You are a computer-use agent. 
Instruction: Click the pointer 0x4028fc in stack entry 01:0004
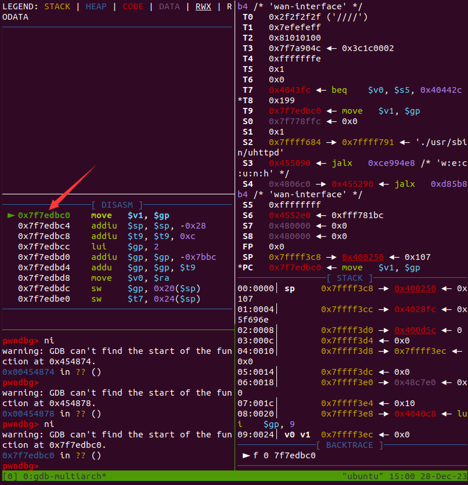(415, 309)
